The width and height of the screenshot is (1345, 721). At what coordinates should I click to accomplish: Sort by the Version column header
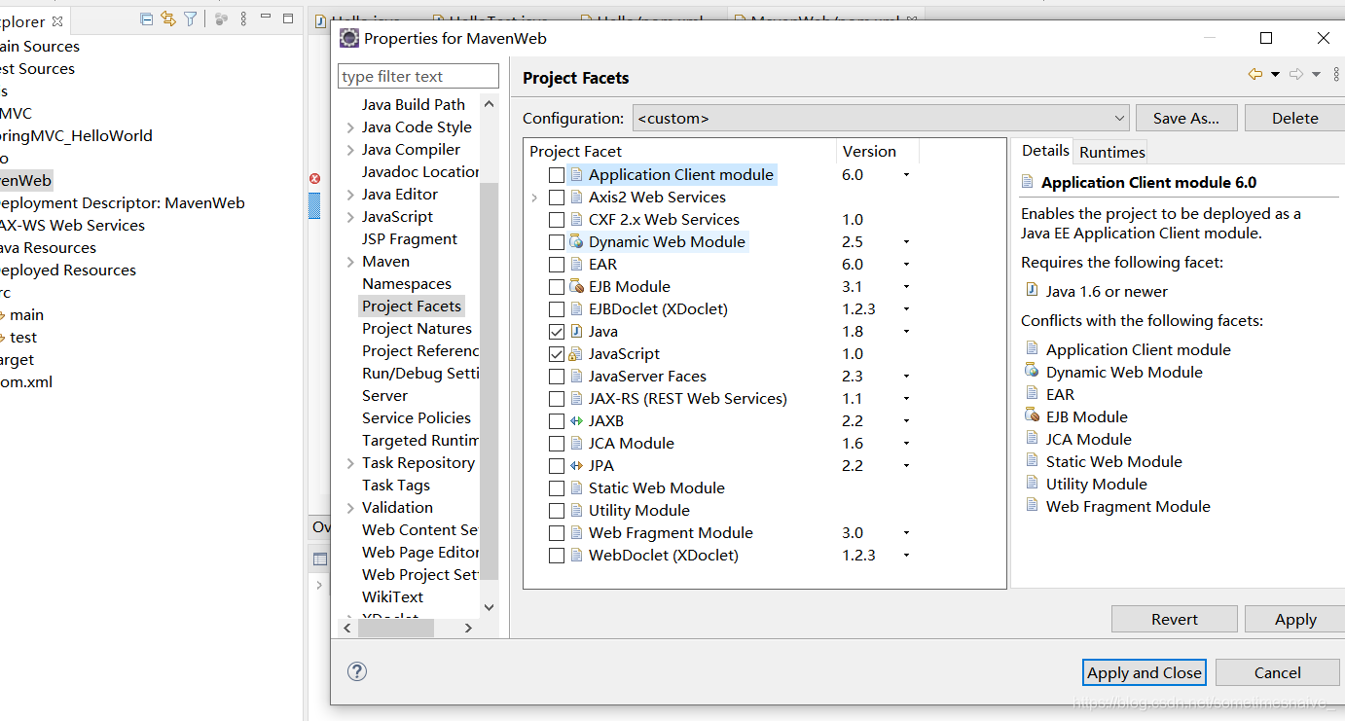877,151
